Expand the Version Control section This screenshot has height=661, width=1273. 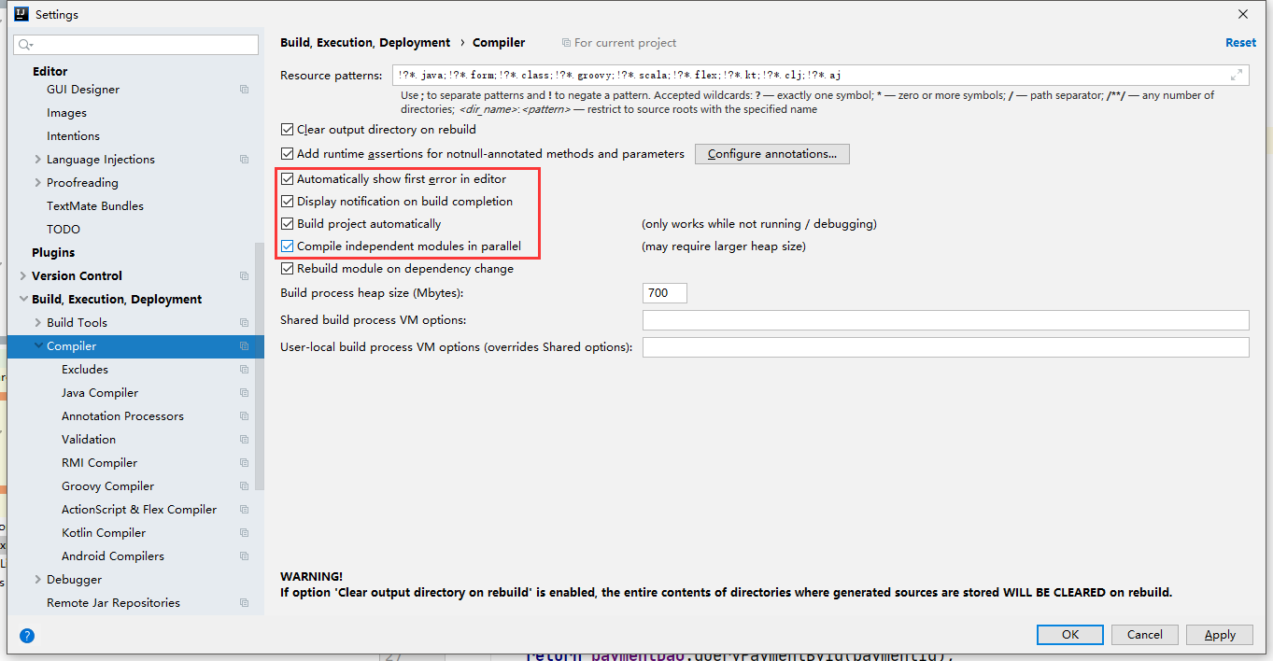click(x=23, y=276)
